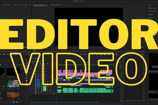Go to In point in Program monitor
Screen dimensions: 158x105
81,54
